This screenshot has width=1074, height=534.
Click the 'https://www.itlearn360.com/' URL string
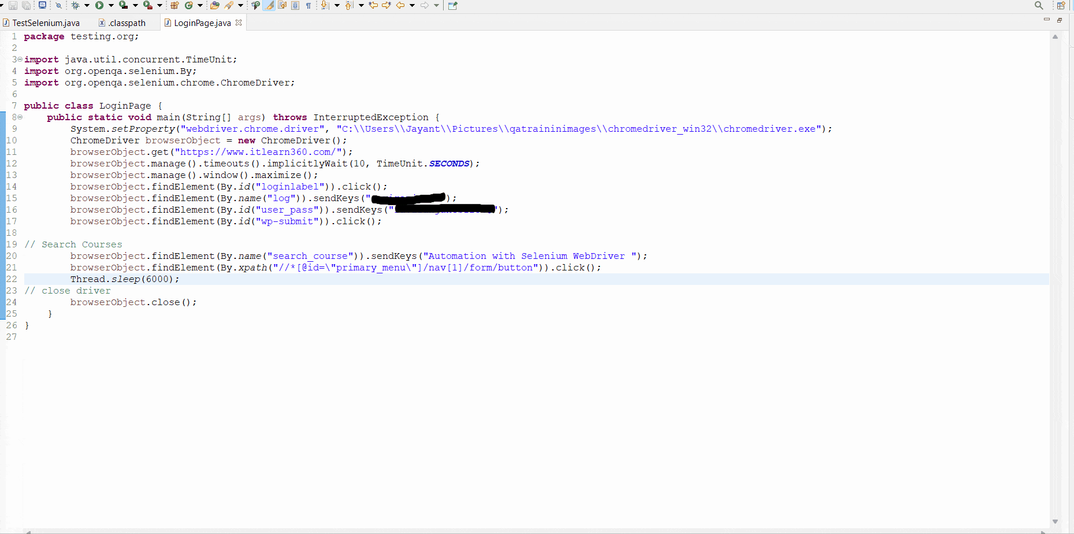258,152
